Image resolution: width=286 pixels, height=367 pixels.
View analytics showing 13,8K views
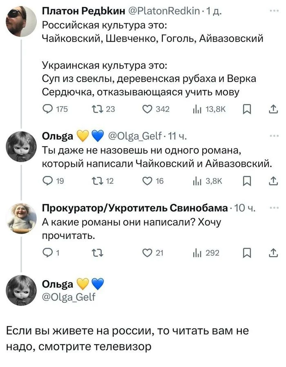click(199, 109)
